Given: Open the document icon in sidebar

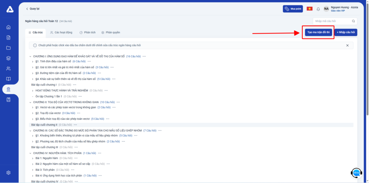Looking at the screenshot, I should [x=9, y=37].
